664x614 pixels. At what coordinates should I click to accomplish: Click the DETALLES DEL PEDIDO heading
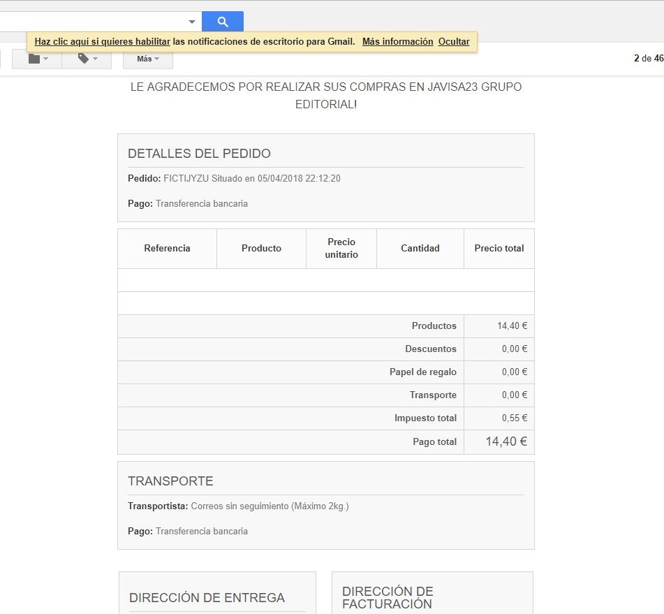pos(199,154)
